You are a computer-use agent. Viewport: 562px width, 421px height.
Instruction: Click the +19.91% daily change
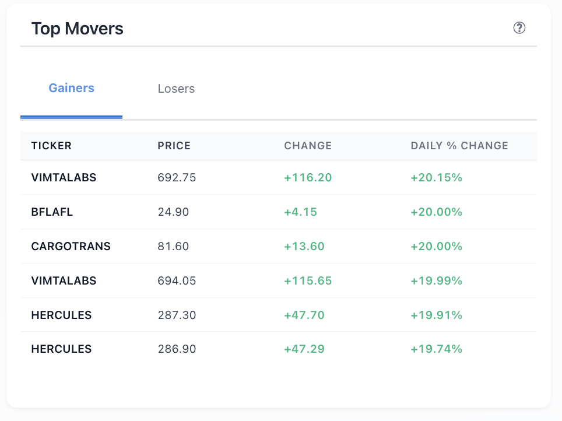coord(436,315)
